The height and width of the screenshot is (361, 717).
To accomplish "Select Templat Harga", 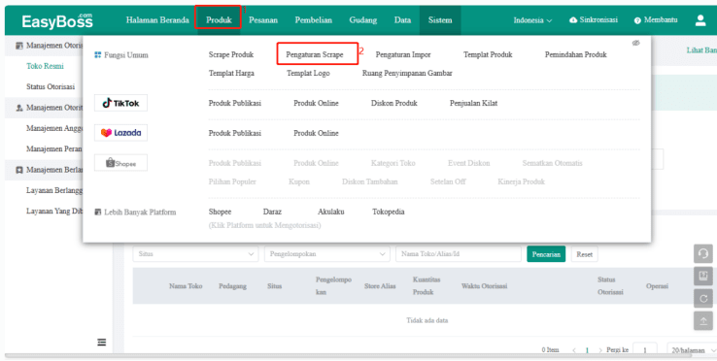I will [231, 73].
